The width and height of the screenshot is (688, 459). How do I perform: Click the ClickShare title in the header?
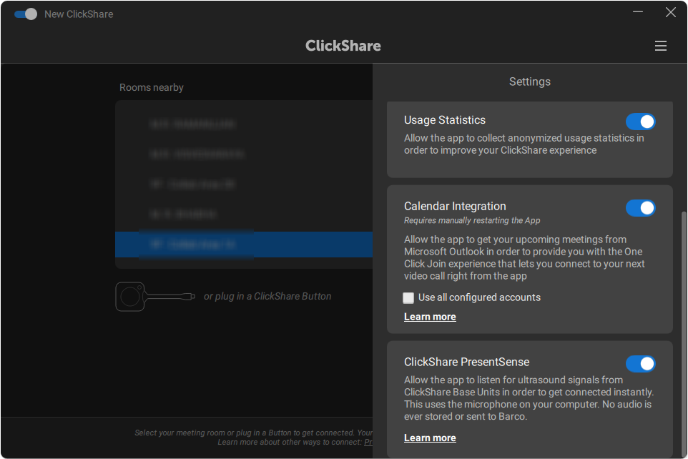click(343, 46)
